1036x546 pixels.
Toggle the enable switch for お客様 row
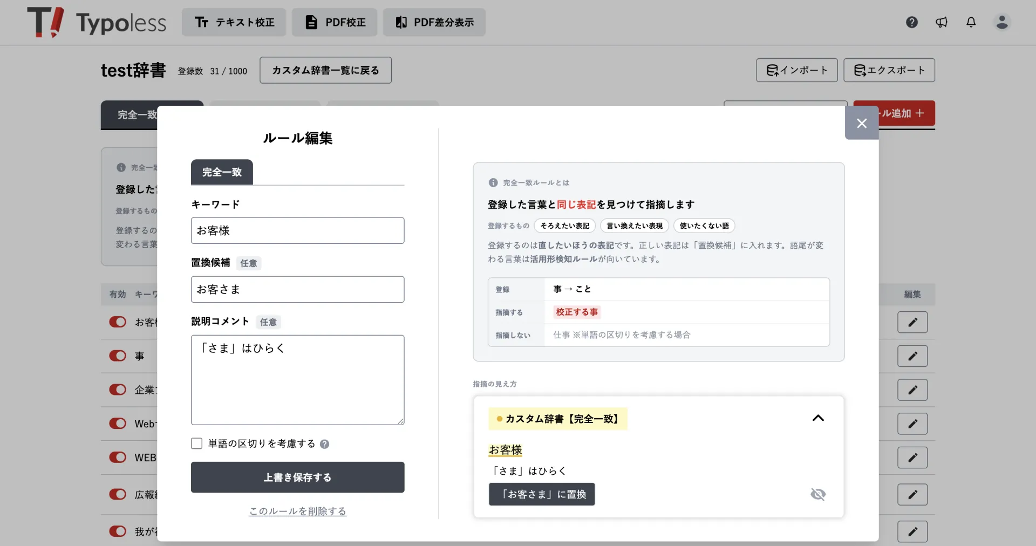point(118,322)
